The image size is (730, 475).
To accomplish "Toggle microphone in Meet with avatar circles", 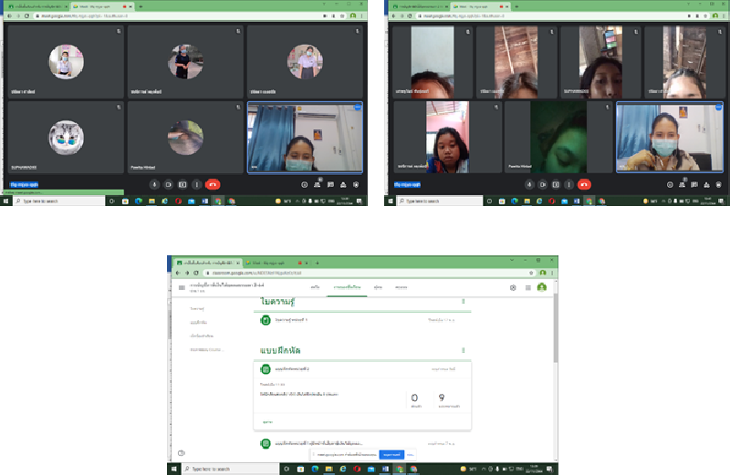I will pyautogui.click(x=153, y=183).
